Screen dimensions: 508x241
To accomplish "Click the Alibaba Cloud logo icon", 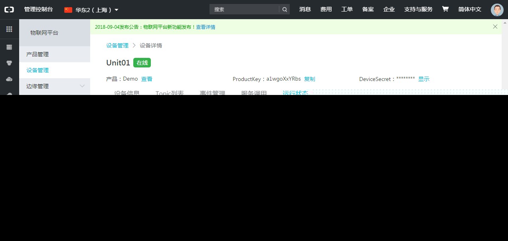I will click(9, 9).
